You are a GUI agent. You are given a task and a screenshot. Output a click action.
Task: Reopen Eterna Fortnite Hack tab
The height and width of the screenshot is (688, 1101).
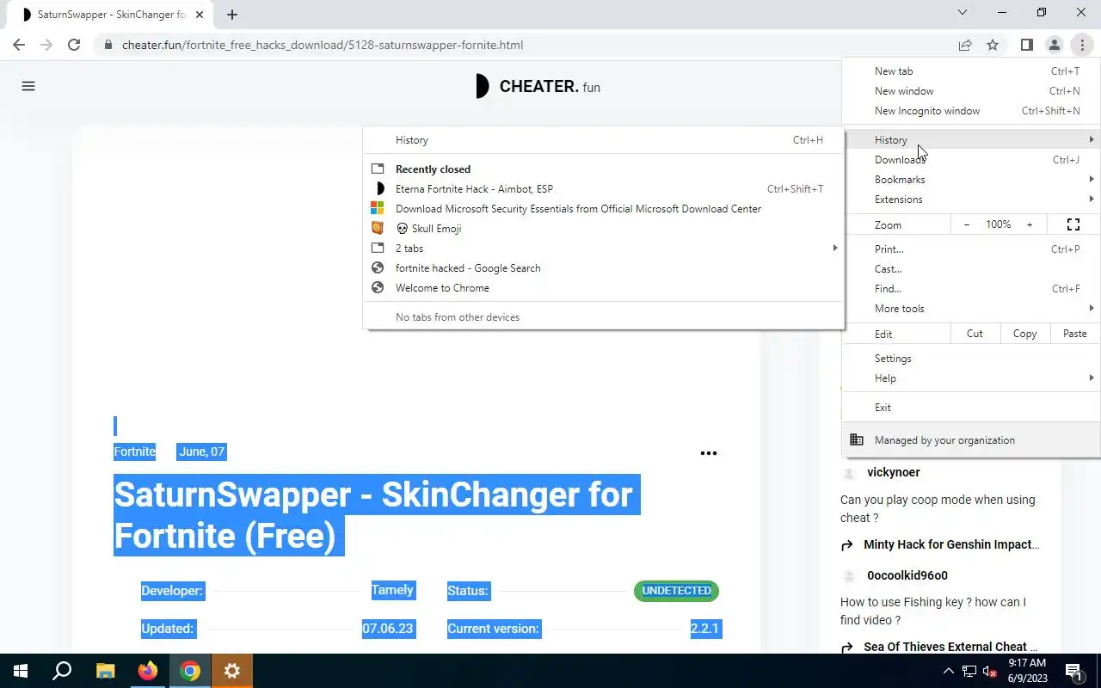603,189
